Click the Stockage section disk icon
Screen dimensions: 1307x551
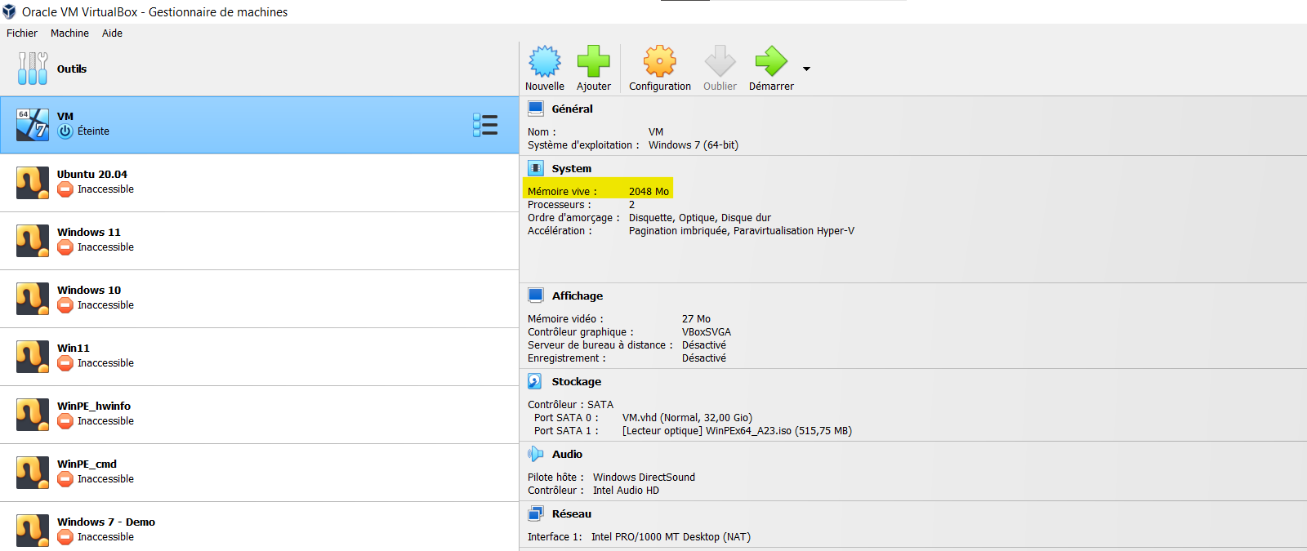pos(535,381)
